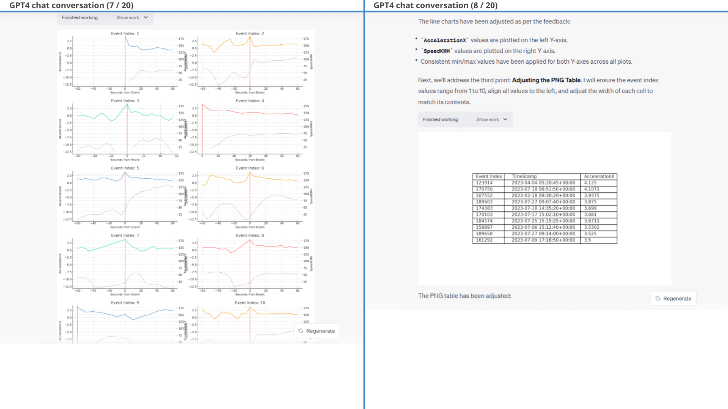728x409 pixels.
Task: Click timestamp 2023-07-06 15:12:40+00:00
Action: pos(542,228)
